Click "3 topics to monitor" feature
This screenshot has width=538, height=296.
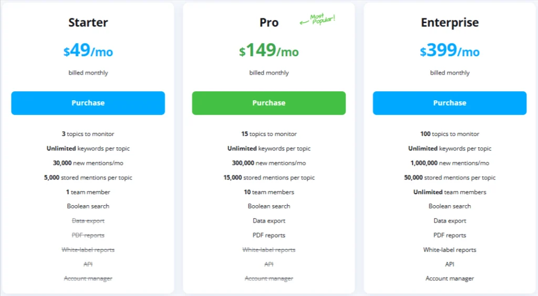coord(88,134)
